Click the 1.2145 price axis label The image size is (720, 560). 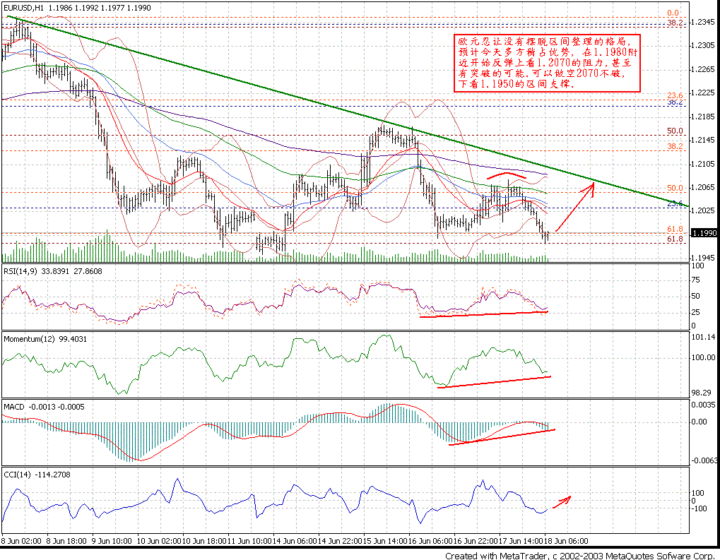click(x=704, y=140)
